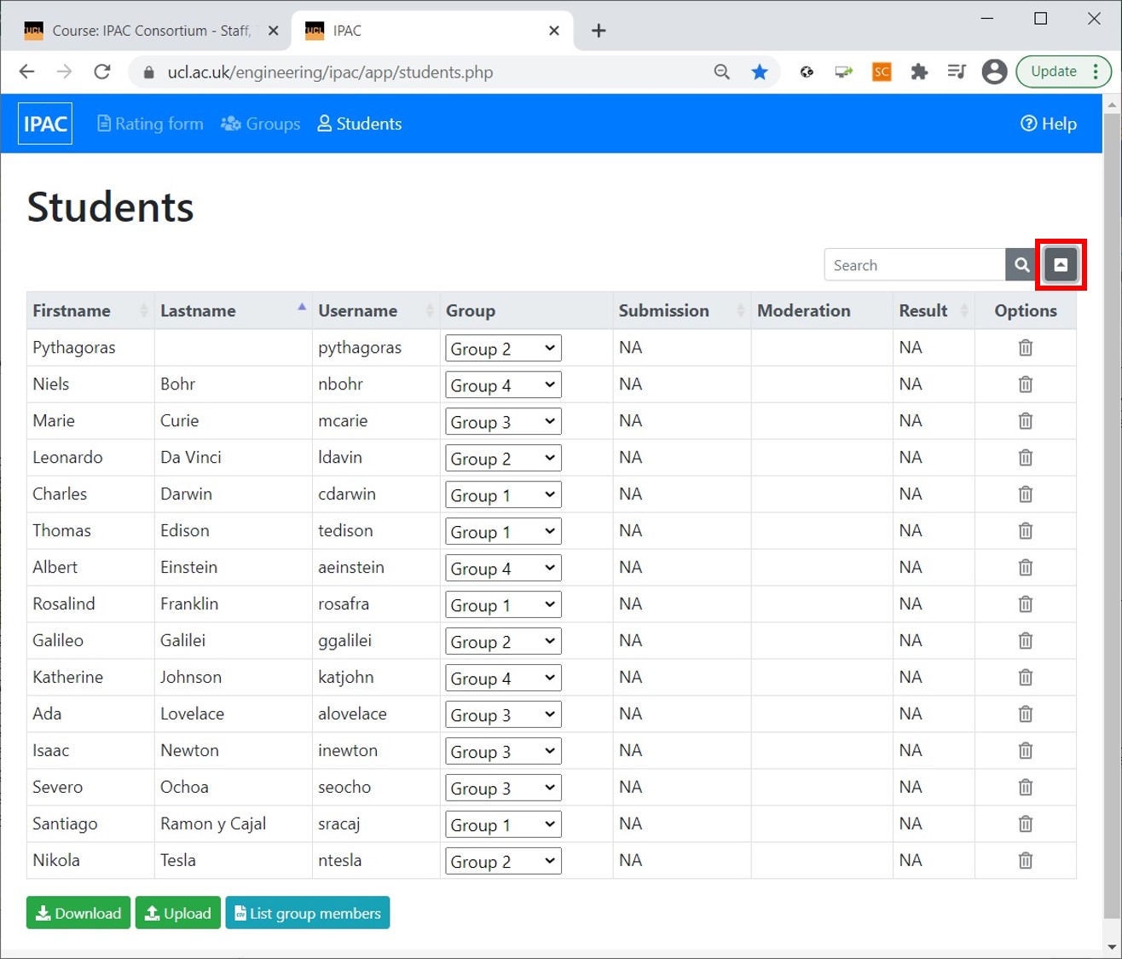
Task: Remove Ada Lovelace with trash icon
Action: click(1026, 714)
